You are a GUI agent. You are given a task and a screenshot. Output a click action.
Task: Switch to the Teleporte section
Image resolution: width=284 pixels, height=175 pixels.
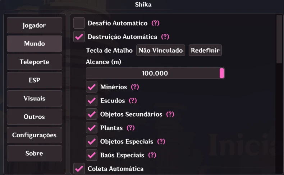[34, 62]
